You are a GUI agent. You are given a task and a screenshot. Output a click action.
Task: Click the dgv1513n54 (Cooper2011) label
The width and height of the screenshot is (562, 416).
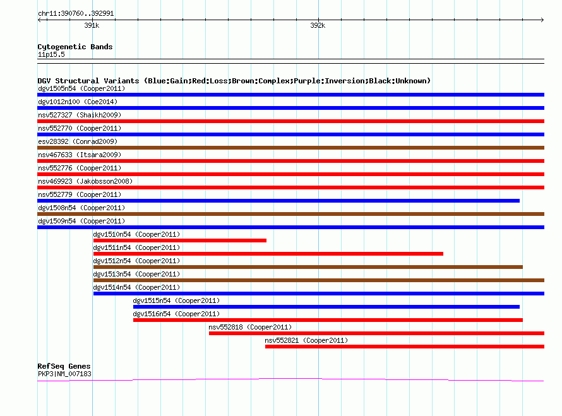point(136,274)
